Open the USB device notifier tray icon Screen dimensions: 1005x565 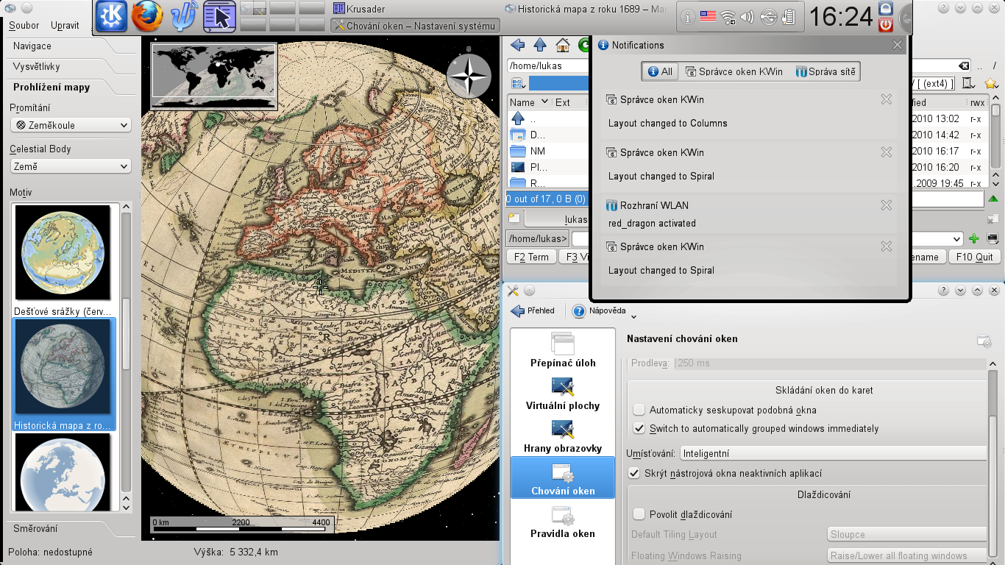coord(768,16)
